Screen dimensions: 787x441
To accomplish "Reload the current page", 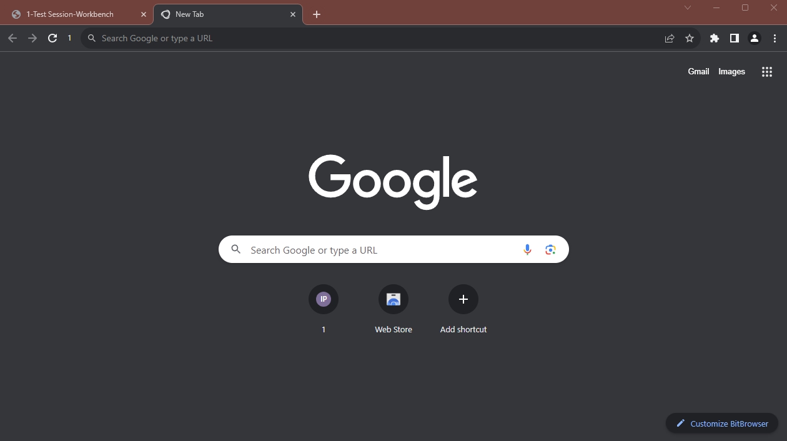I will point(52,38).
